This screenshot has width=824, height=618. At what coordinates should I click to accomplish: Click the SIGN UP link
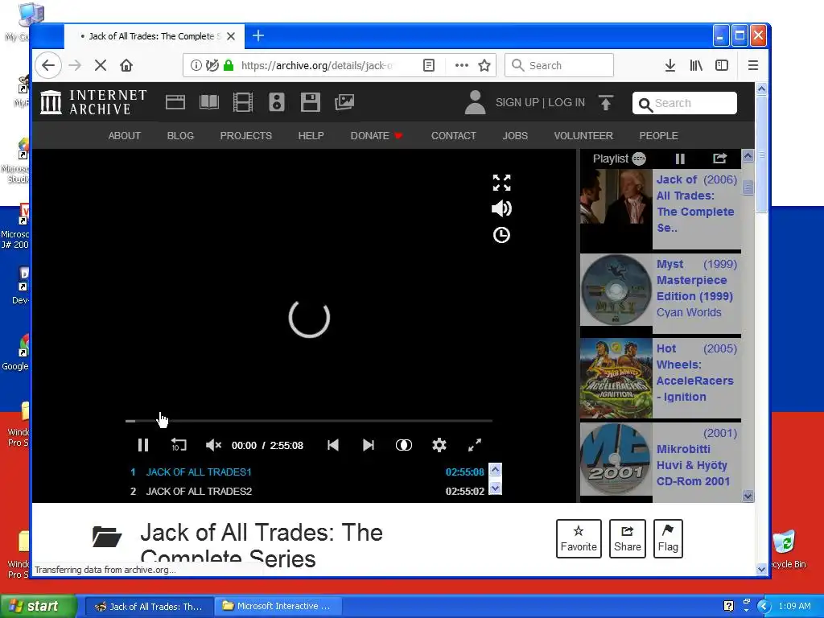tap(517, 102)
